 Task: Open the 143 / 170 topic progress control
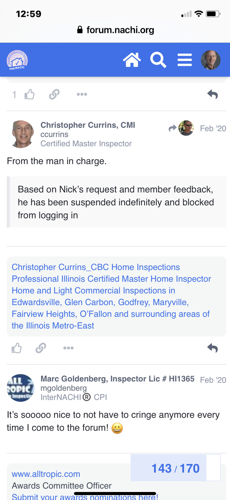tap(175, 468)
